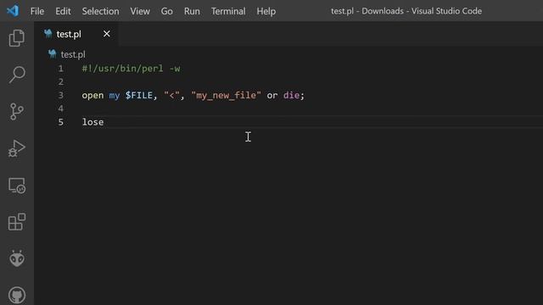Screen dimensions: 543x305
Task: Open the Remote Explorer view
Action: click(x=17, y=186)
